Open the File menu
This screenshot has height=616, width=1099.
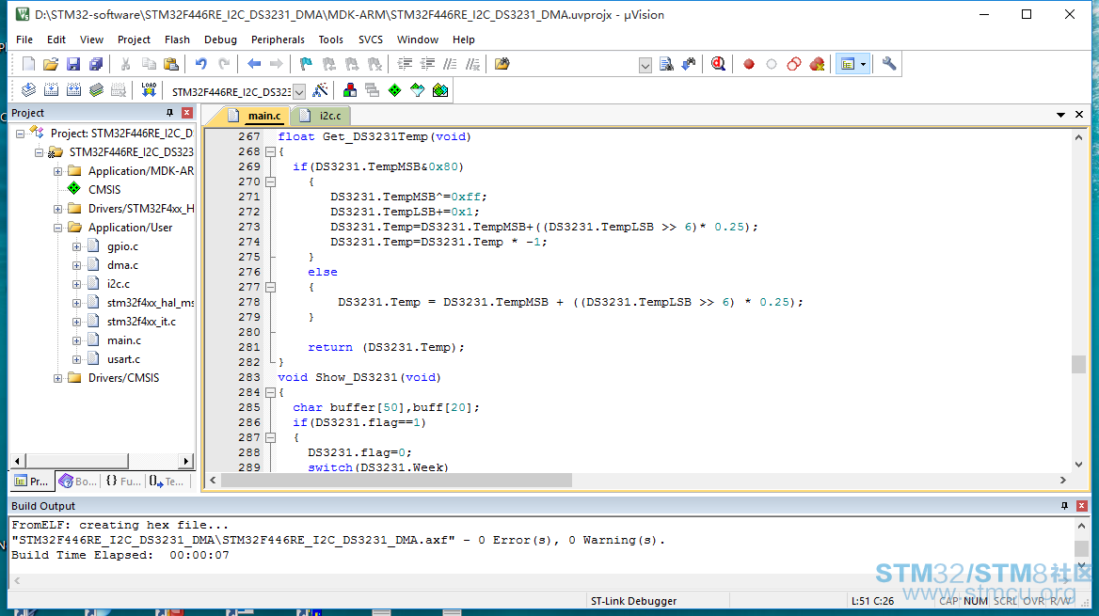(24, 39)
